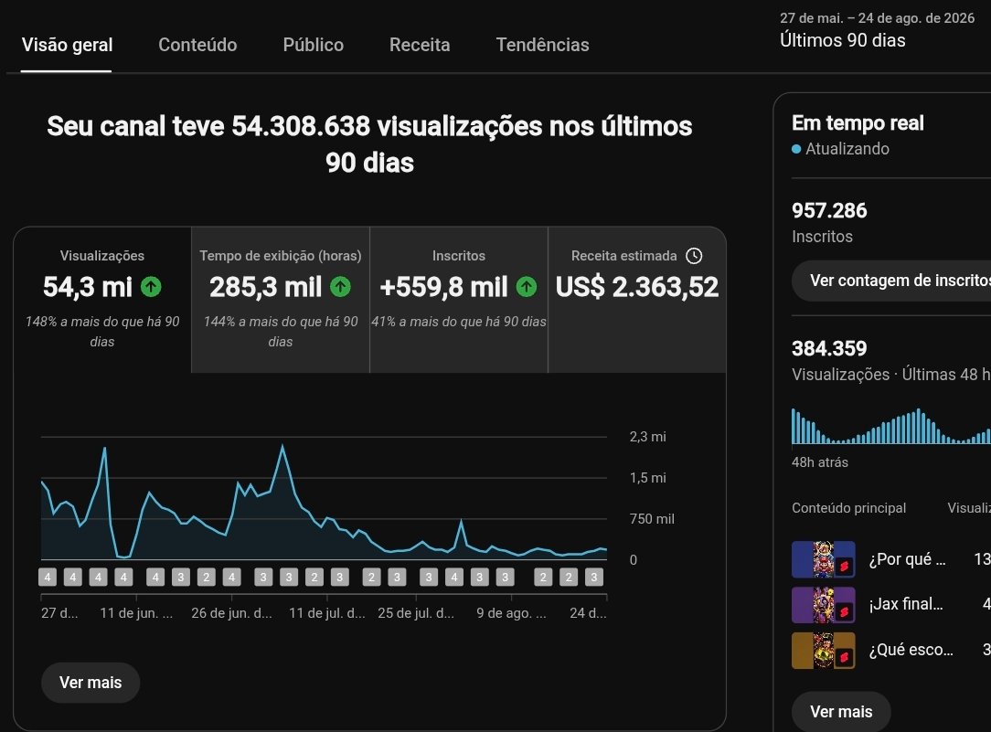Click the first video marker at chart start
991x732 pixels.
[48, 578]
